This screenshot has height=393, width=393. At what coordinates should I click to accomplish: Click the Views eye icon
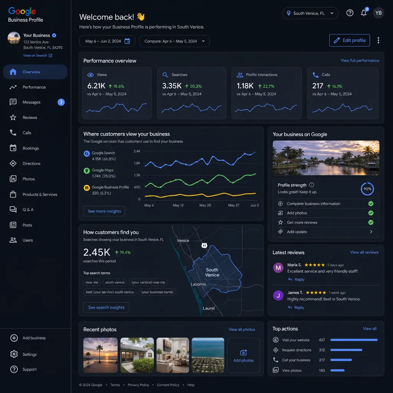(x=91, y=75)
